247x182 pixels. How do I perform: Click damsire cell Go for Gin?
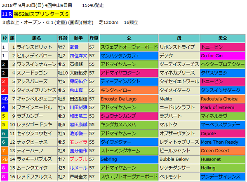(x=223, y=56)
